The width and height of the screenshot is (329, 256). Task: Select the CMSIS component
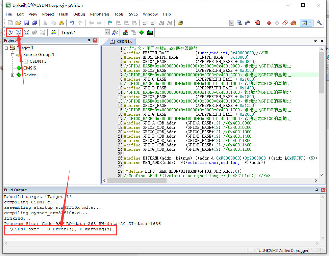point(30,68)
